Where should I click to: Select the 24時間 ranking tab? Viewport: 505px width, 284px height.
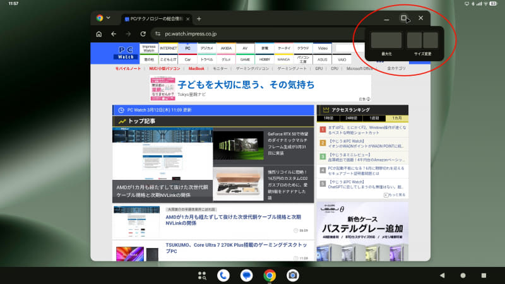pos(351,118)
